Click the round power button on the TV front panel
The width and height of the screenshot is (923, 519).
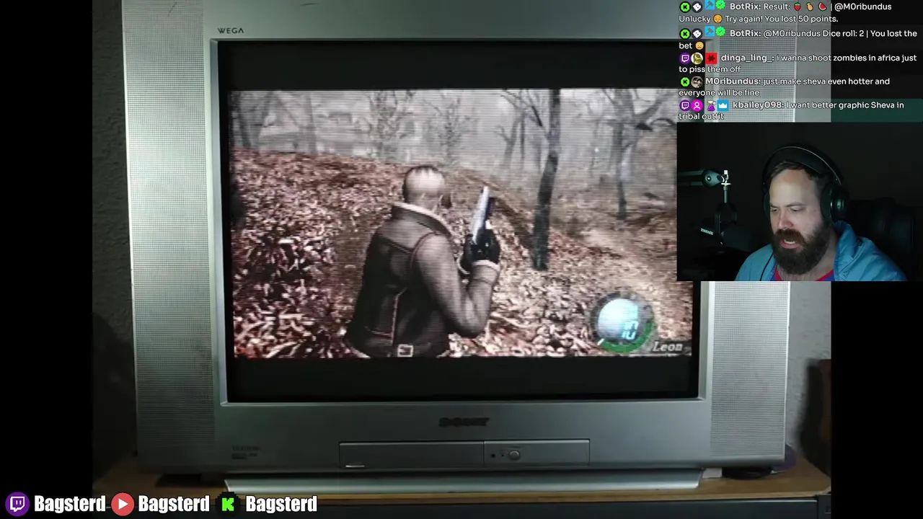pyautogui.click(x=513, y=455)
